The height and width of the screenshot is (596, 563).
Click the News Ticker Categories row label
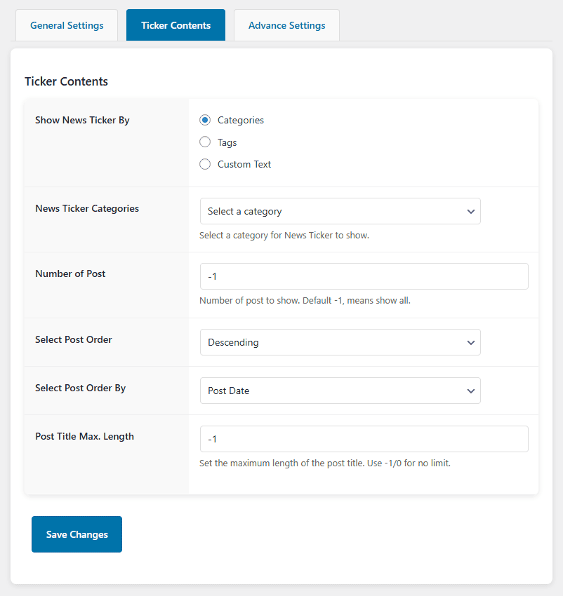86,208
